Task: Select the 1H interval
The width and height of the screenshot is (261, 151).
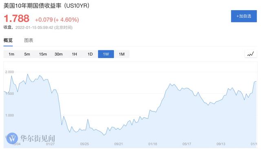Action: tap(74, 54)
